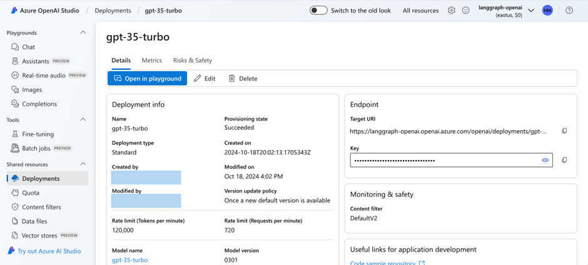This screenshot has height=265, width=588.
Task: Copy the Target URI with copy icon
Action: [x=564, y=131]
